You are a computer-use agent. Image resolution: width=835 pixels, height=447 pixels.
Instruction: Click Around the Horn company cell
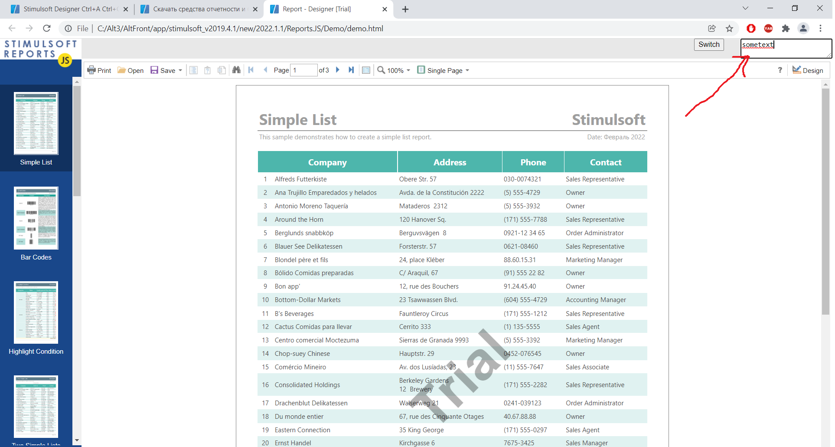click(299, 220)
